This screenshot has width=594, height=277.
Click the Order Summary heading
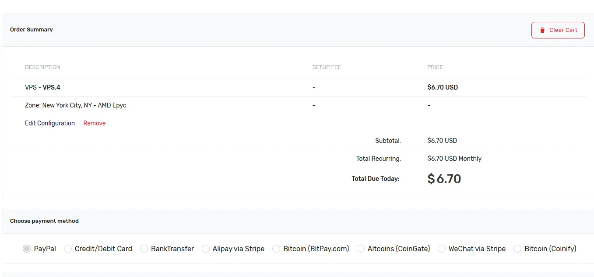(32, 30)
